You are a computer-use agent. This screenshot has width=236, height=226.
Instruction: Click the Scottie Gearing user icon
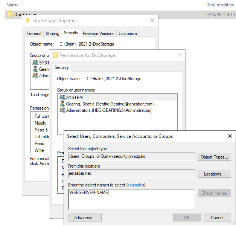62,104
